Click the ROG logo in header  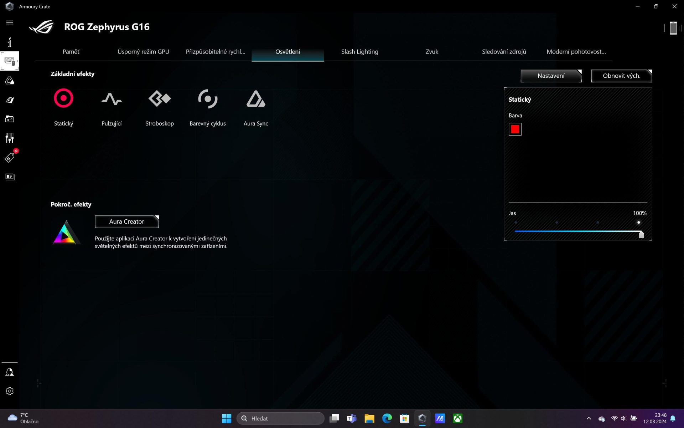click(x=41, y=27)
